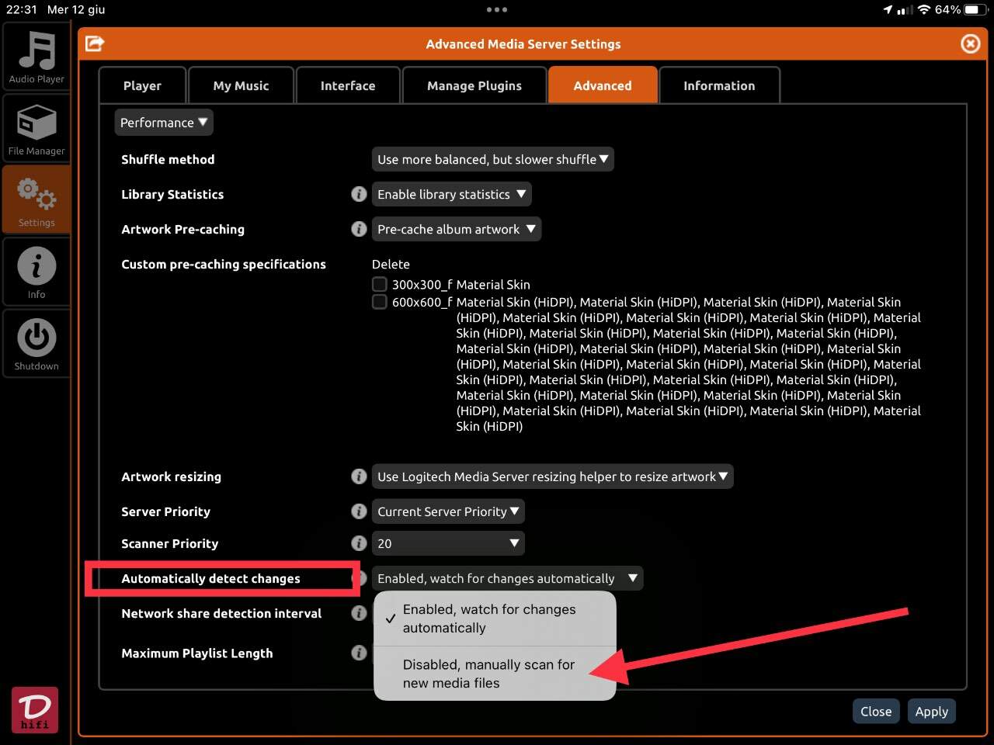Open the Automatically detect changes dropdown

507,578
